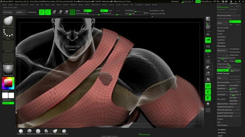This screenshot has height=137, width=245.
Task: Open the Texture Off selector
Action: point(8,58)
